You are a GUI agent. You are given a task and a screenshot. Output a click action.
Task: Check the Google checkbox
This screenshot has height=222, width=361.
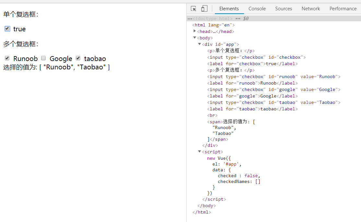tap(43, 58)
